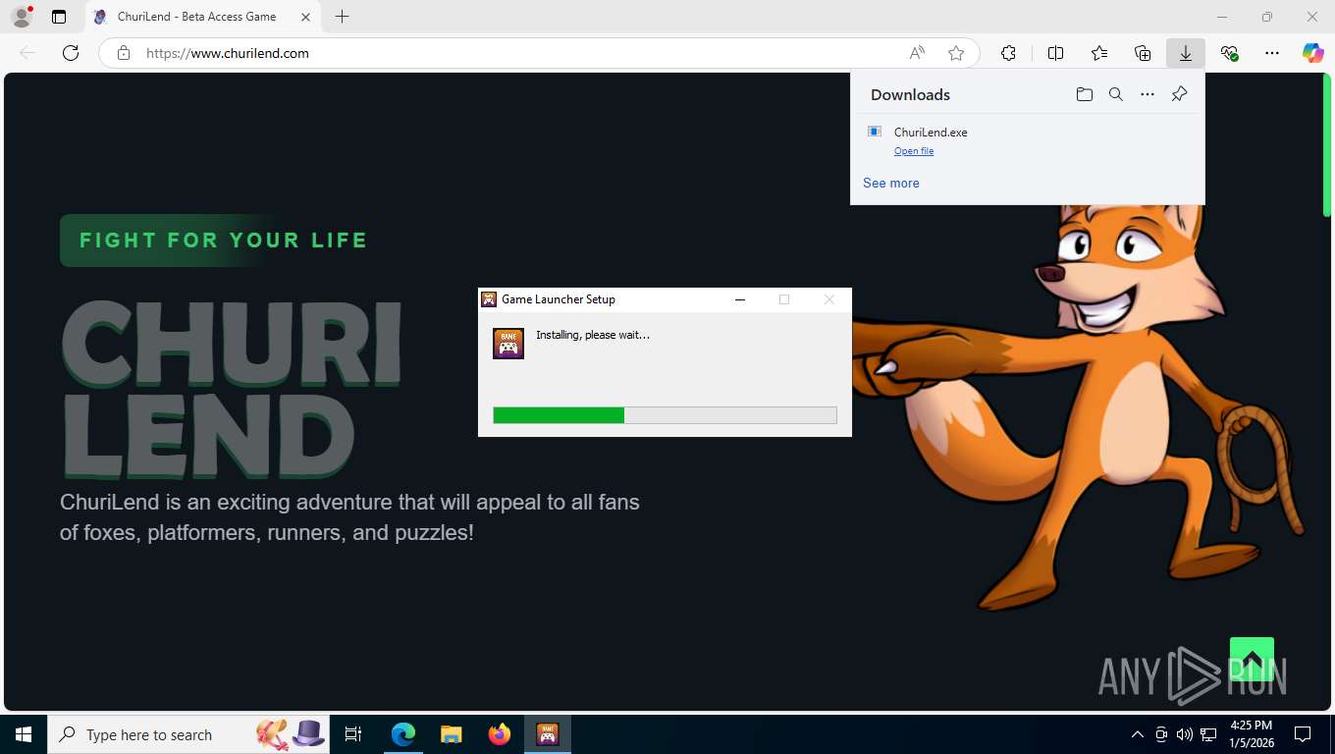This screenshot has height=754, width=1335.
Task: Click the Edge profile avatar icon
Action: 22,17
